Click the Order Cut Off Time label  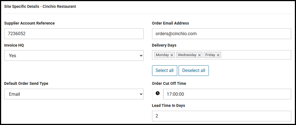click(x=169, y=83)
